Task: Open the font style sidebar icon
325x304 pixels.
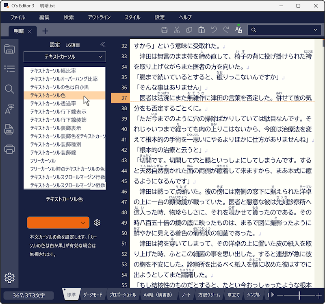Action: tap(9, 109)
